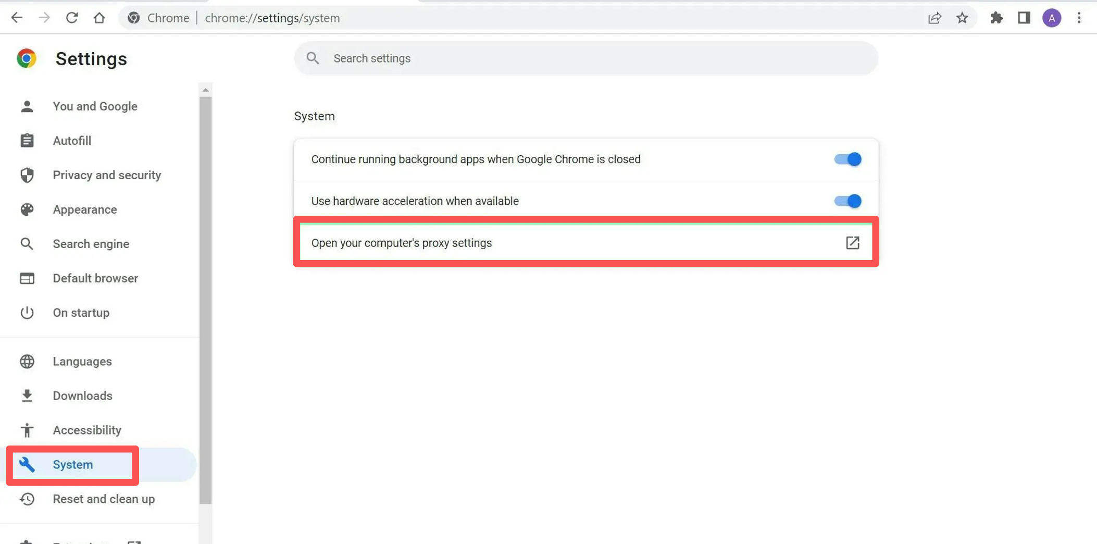The width and height of the screenshot is (1097, 544).
Task: Click the download arrow icon for Downloads
Action: [x=27, y=395]
